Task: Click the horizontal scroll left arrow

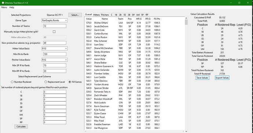Action: pyautogui.click(x=86, y=132)
